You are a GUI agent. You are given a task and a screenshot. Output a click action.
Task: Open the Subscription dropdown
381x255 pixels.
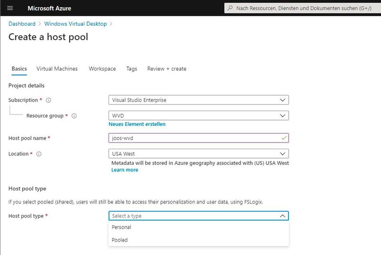coord(199,100)
